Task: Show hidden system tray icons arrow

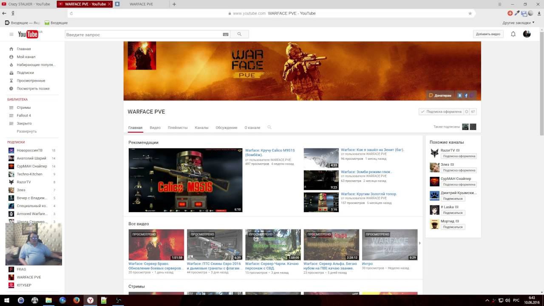Action: pyautogui.click(x=487, y=300)
